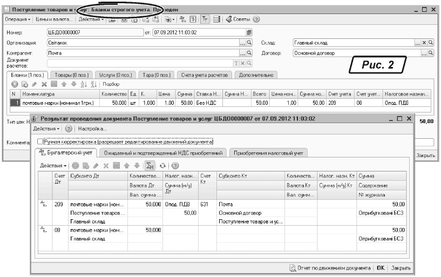Add new row in Бланки table
441x277 pixels.
pos(15,84)
